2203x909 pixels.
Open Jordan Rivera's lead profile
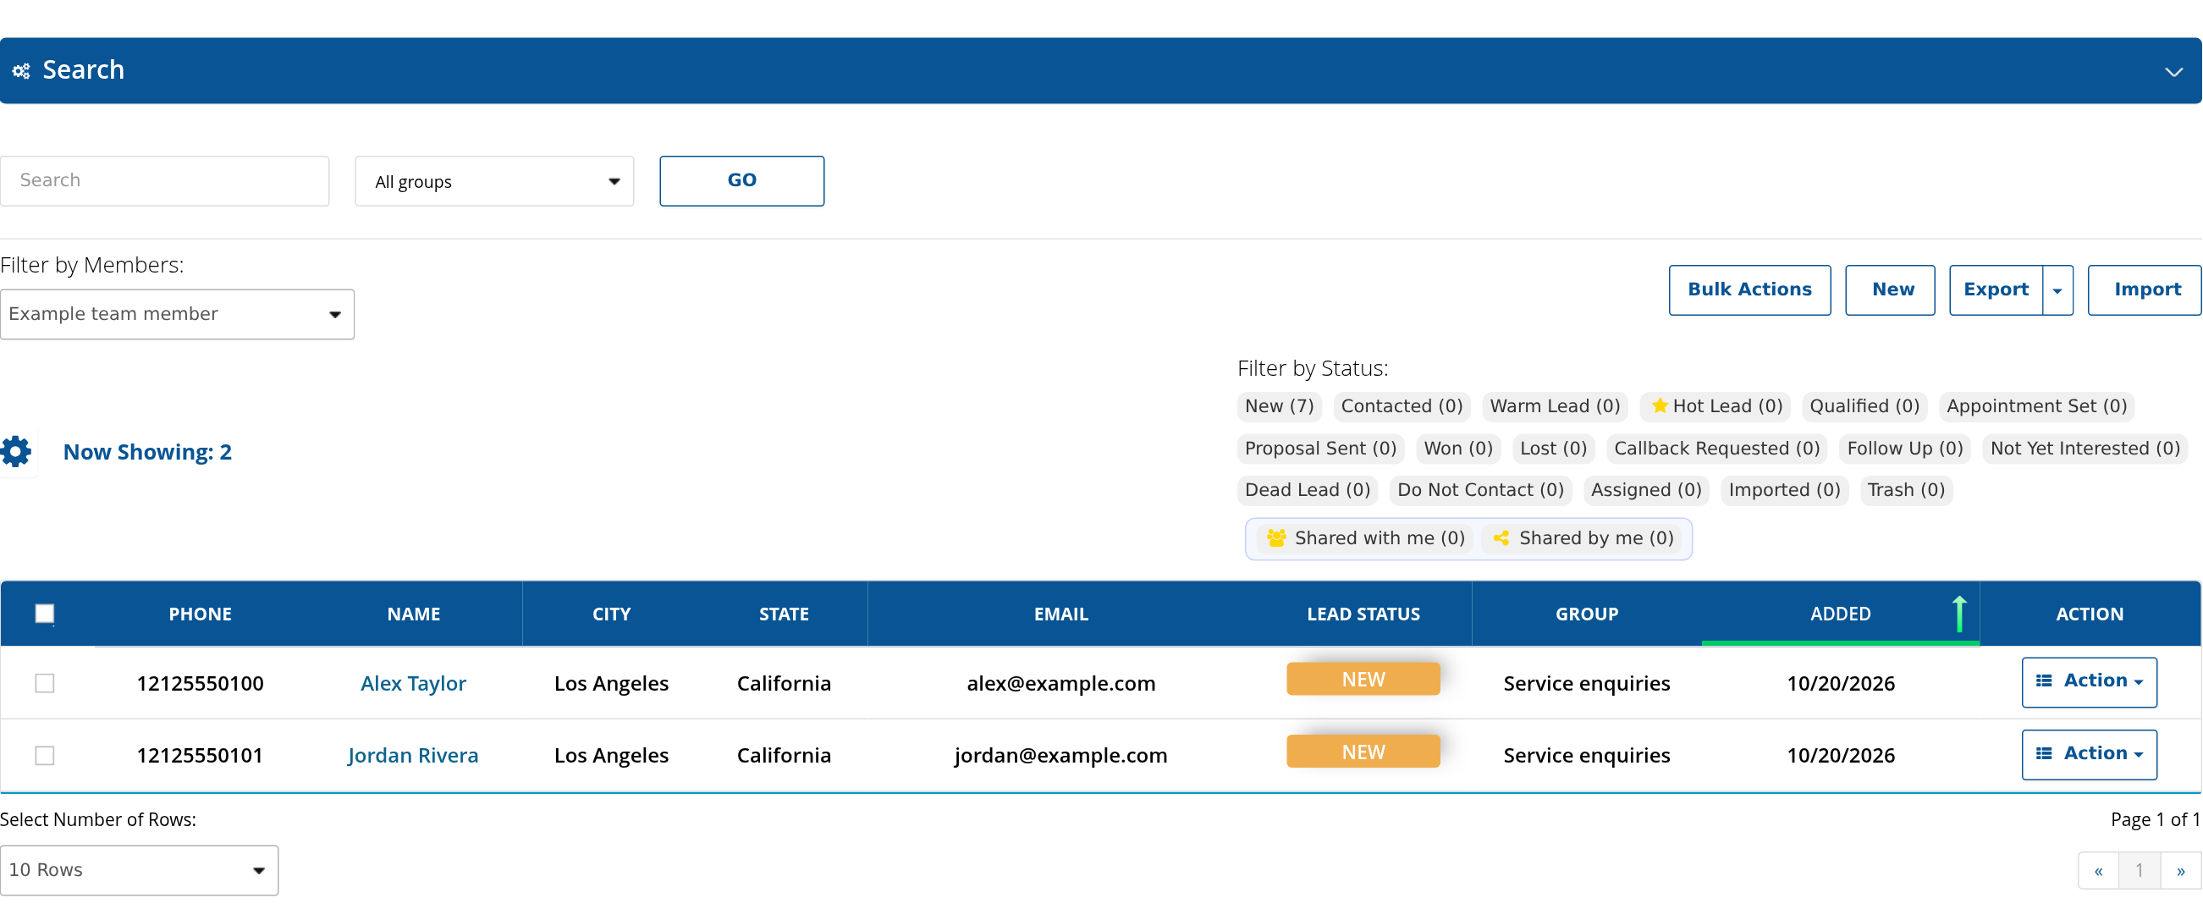[413, 755]
